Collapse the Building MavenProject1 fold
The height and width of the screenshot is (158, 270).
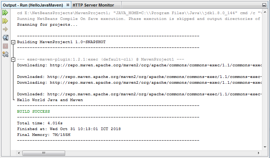point(13,42)
